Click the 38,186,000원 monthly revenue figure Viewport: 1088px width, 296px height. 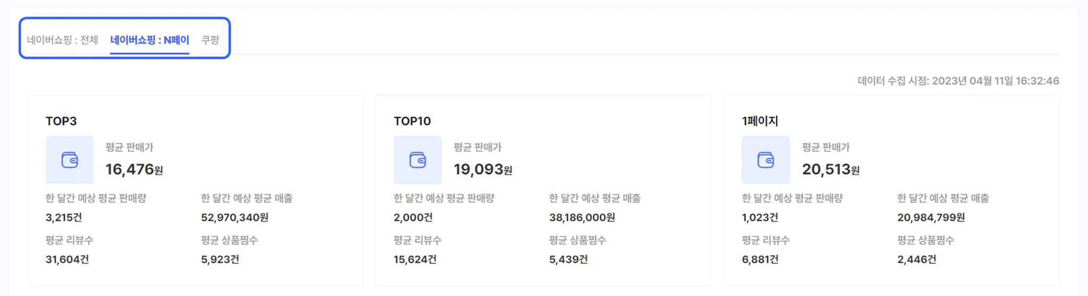pos(582,218)
